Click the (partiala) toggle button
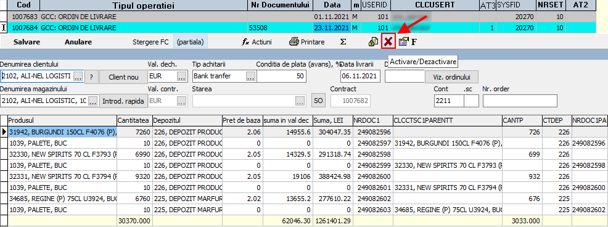The width and height of the screenshot is (608, 227). coord(190,42)
